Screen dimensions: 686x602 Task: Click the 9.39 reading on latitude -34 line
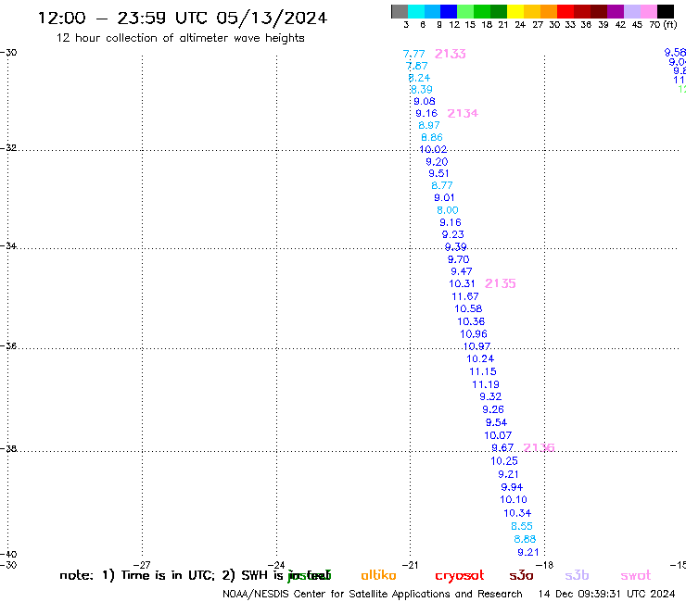click(x=456, y=246)
